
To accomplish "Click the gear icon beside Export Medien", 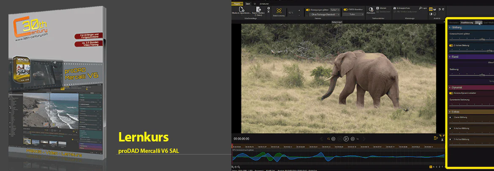I will coord(269,8).
